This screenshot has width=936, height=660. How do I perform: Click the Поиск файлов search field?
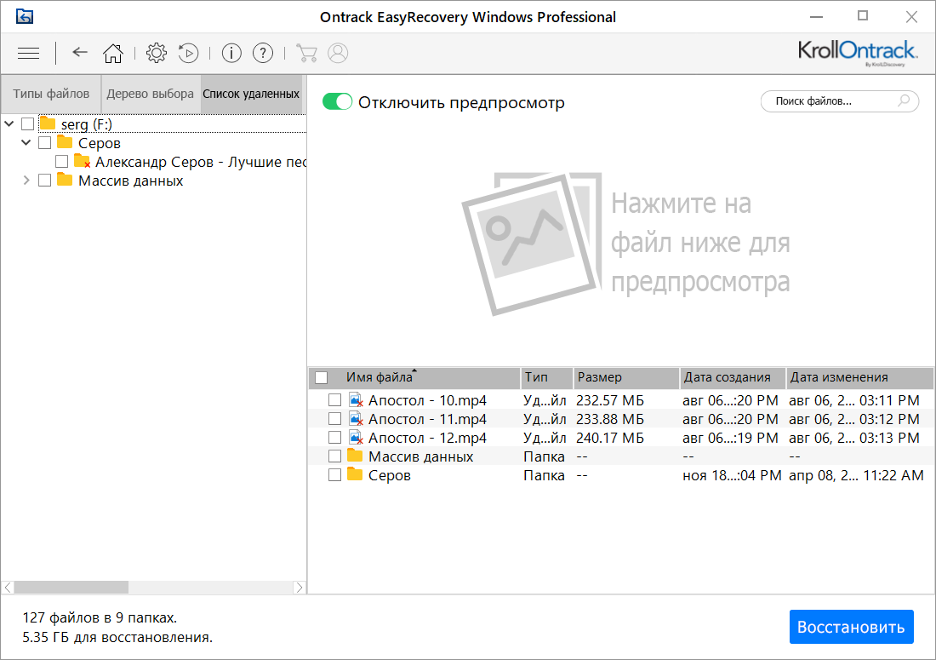tap(839, 101)
